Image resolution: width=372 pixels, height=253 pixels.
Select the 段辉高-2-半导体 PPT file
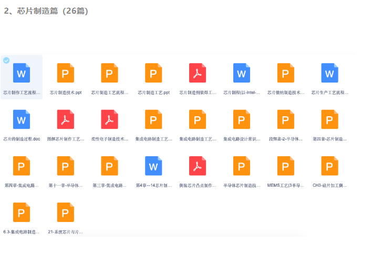point(286,119)
